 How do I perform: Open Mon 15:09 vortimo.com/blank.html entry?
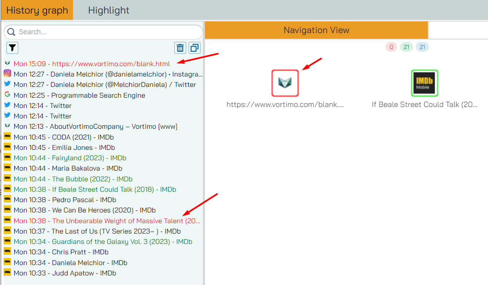(92, 64)
